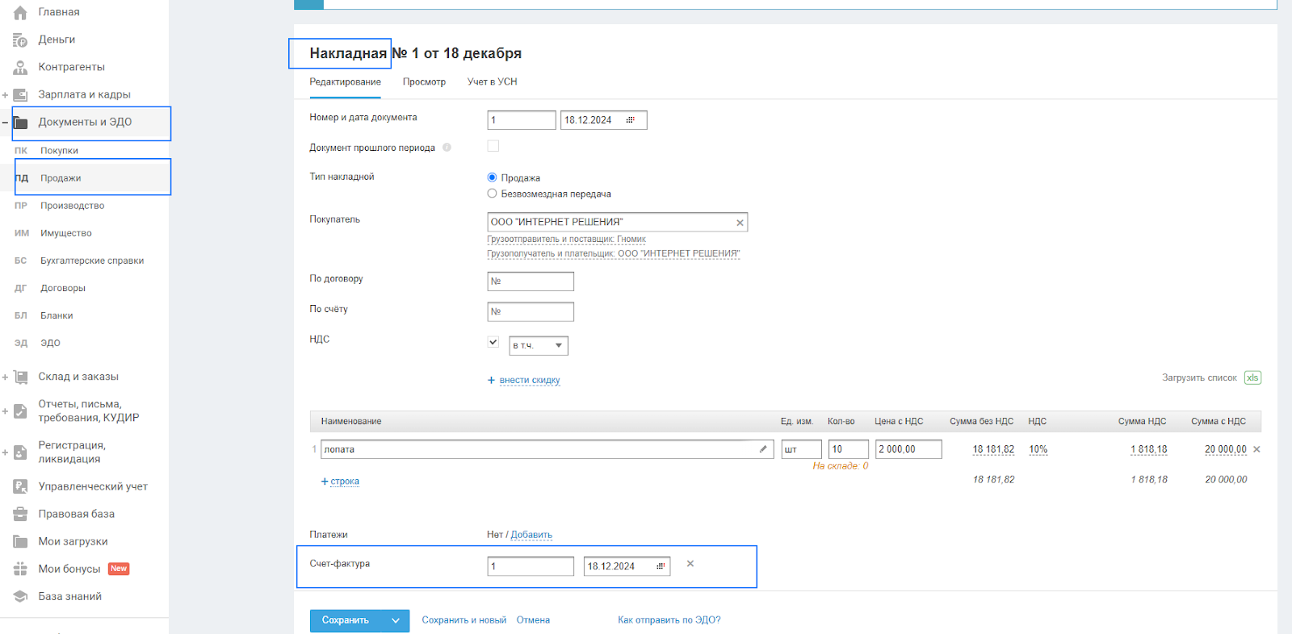
Task: Switch to the Учет в УСН tab
Action: point(492,81)
